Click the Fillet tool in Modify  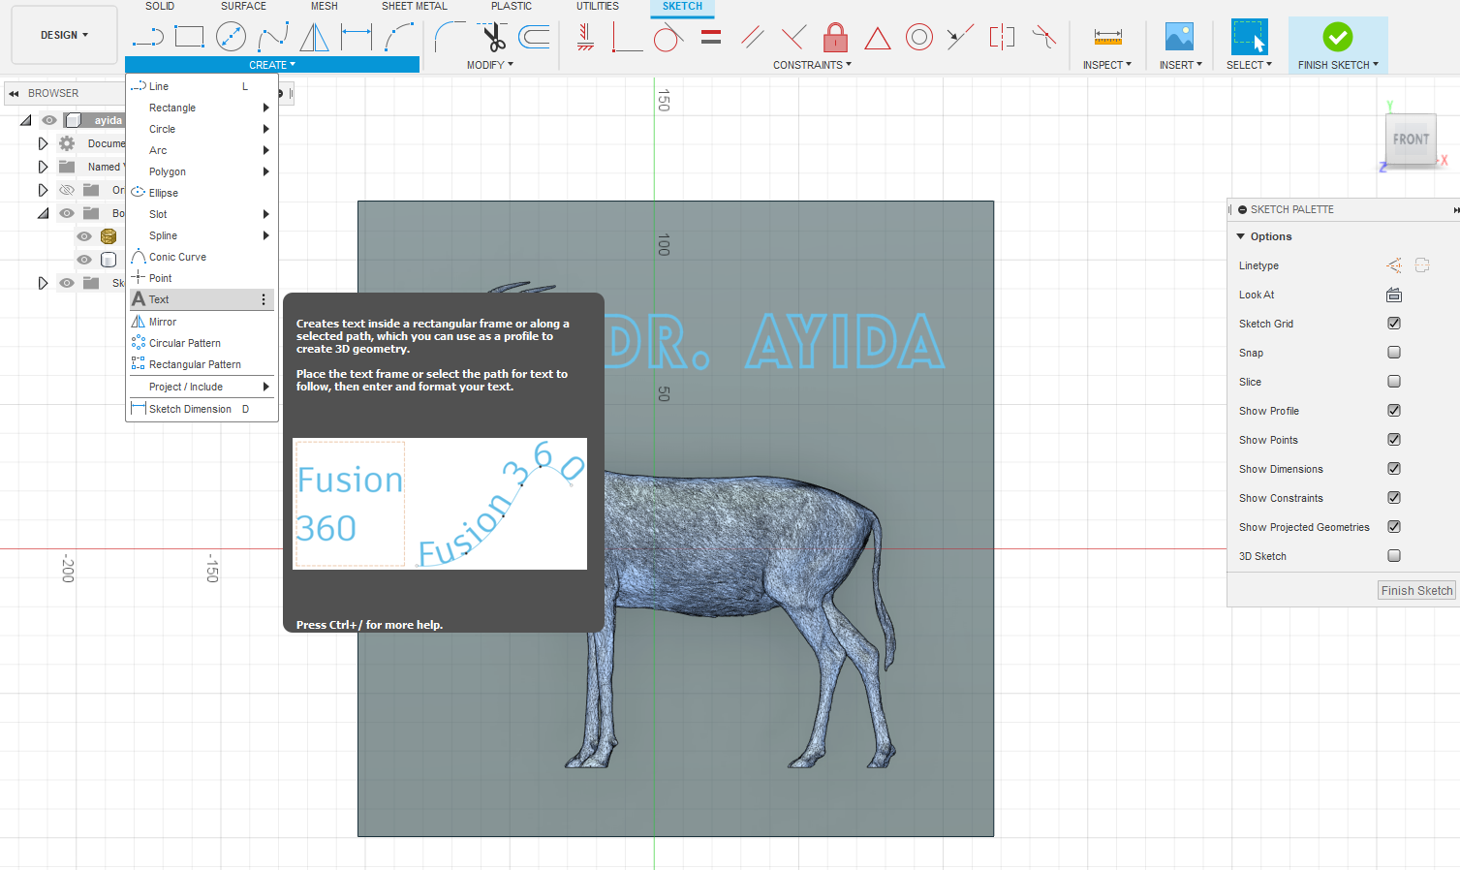click(449, 38)
